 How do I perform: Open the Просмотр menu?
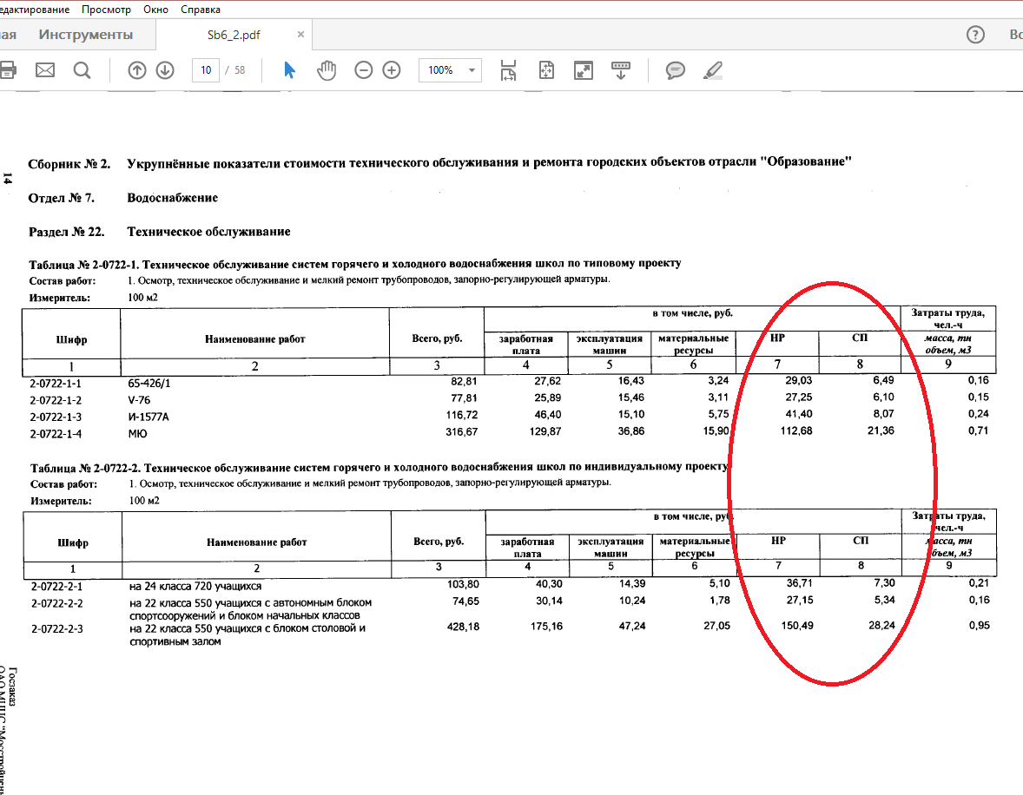pyautogui.click(x=106, y=10)
